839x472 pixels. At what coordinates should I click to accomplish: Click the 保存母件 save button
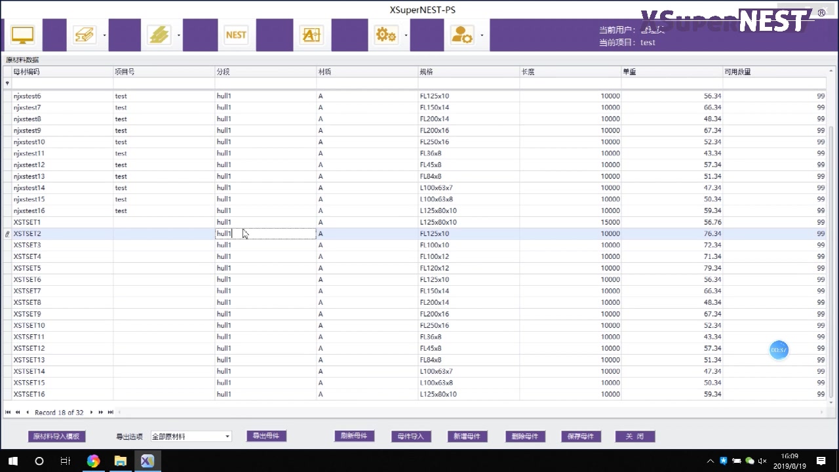click(581, 437)
